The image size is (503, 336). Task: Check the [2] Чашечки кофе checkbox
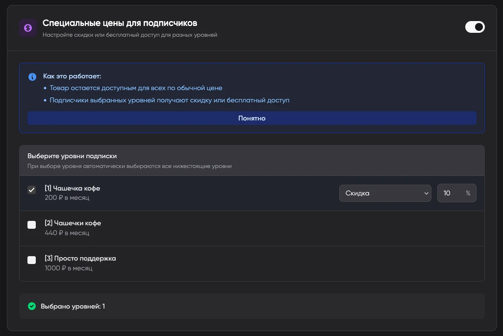32,225
